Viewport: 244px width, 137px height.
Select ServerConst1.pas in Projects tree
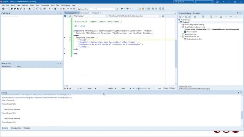190,34
